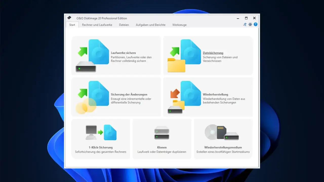Click text 'Sofortsicherung des gesamten Rechners'
Image resolution: width=324 pixels, height=182 pixels.
101,152
